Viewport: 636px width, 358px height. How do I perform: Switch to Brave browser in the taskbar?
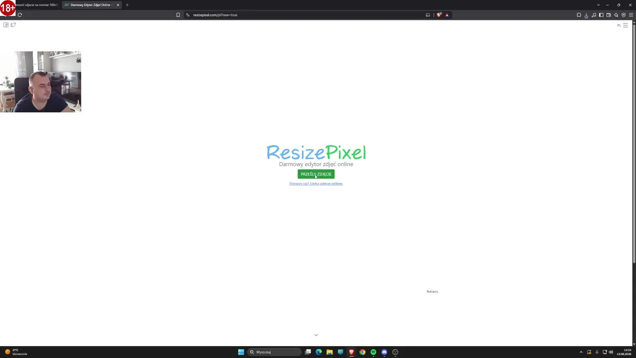pyautogui.click(x=351, y=352)
